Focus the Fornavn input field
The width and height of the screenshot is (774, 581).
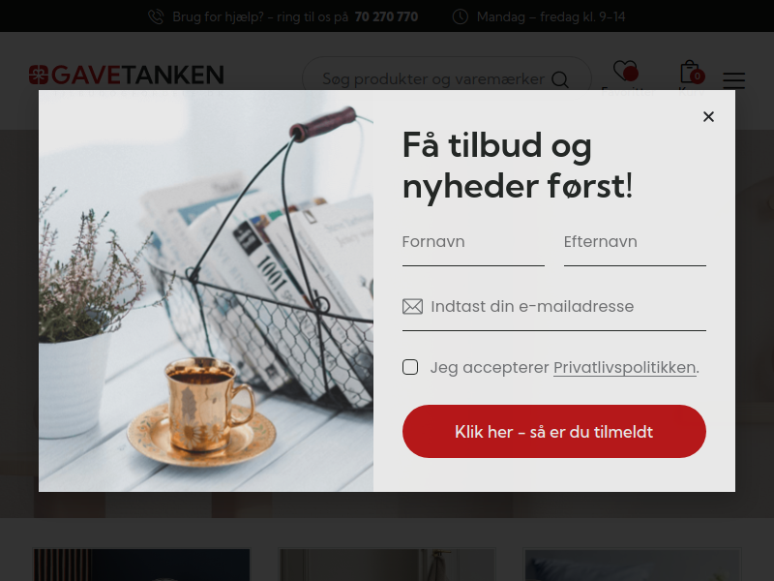click(473, 245)
